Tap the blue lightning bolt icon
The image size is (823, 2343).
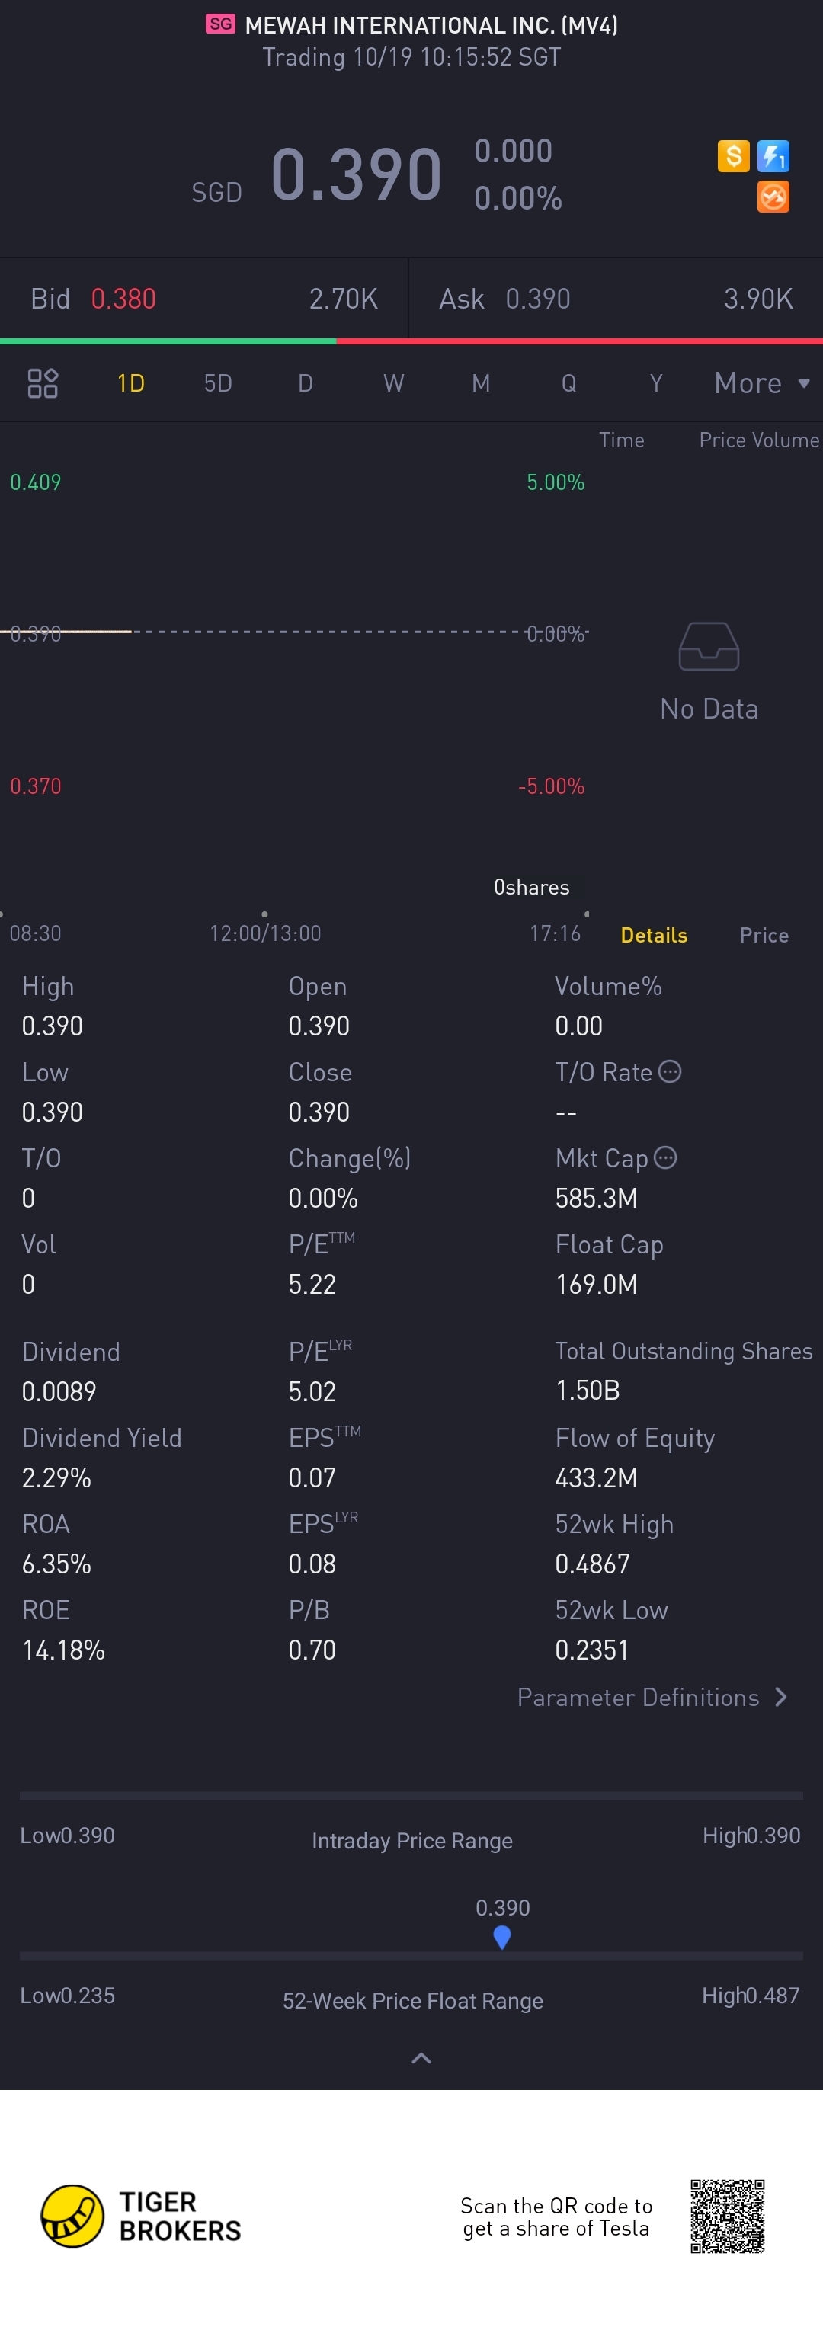[x=773, y=155]
